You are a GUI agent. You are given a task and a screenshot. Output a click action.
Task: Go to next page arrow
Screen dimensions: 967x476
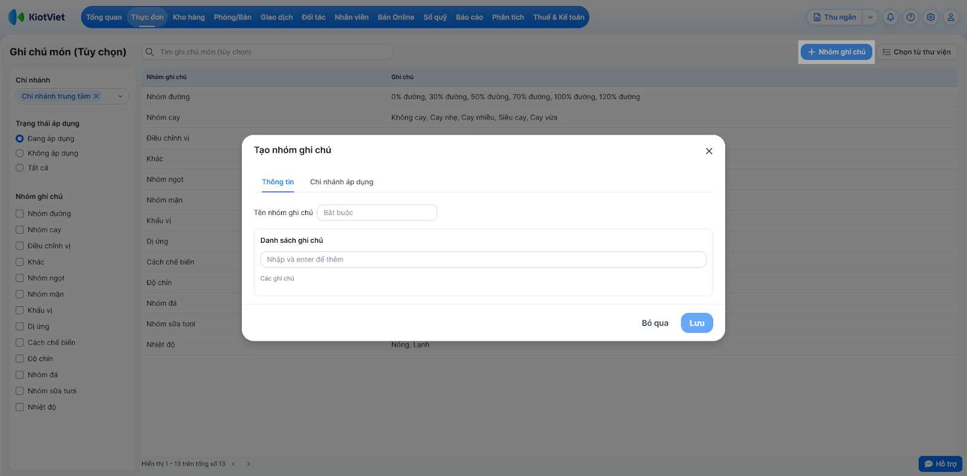[248, 464]
